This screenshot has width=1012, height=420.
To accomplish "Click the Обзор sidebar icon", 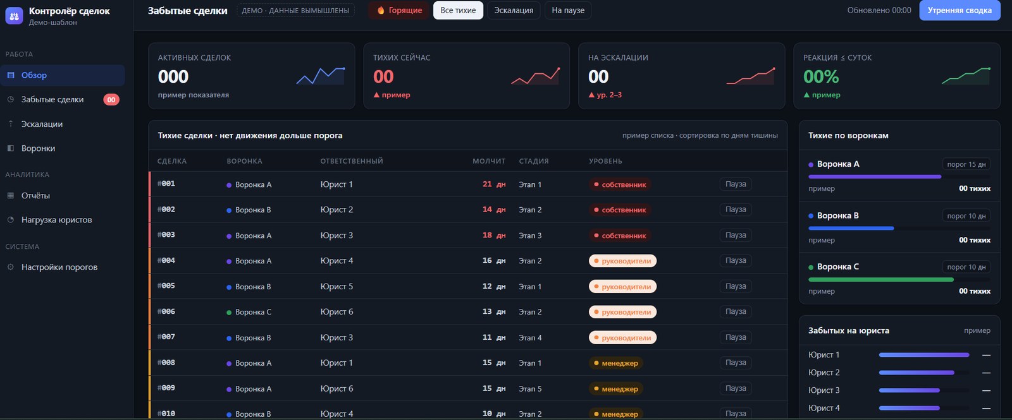I will pos(11,75).
